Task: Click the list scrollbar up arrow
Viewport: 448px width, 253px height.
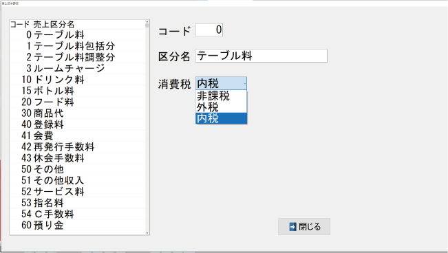Action: coord(147,22)
